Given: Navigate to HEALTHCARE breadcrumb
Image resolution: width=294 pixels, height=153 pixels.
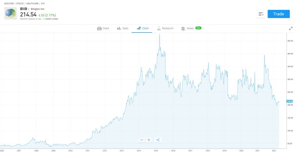Looking at the screenshot, I should pos(32,3).
